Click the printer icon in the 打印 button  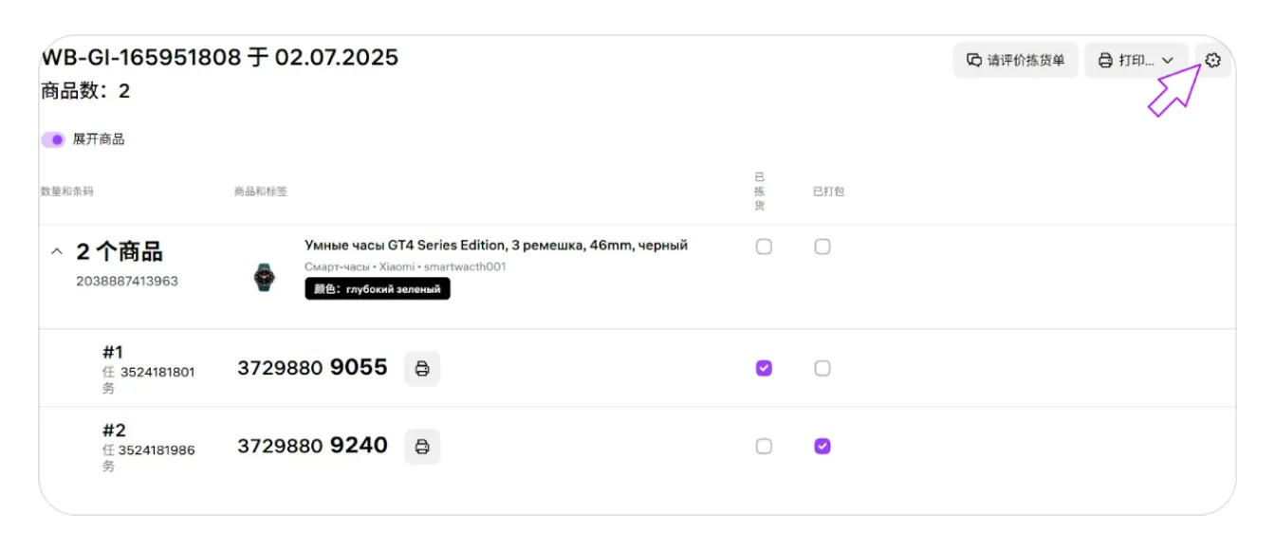(x=1105, y=61)
